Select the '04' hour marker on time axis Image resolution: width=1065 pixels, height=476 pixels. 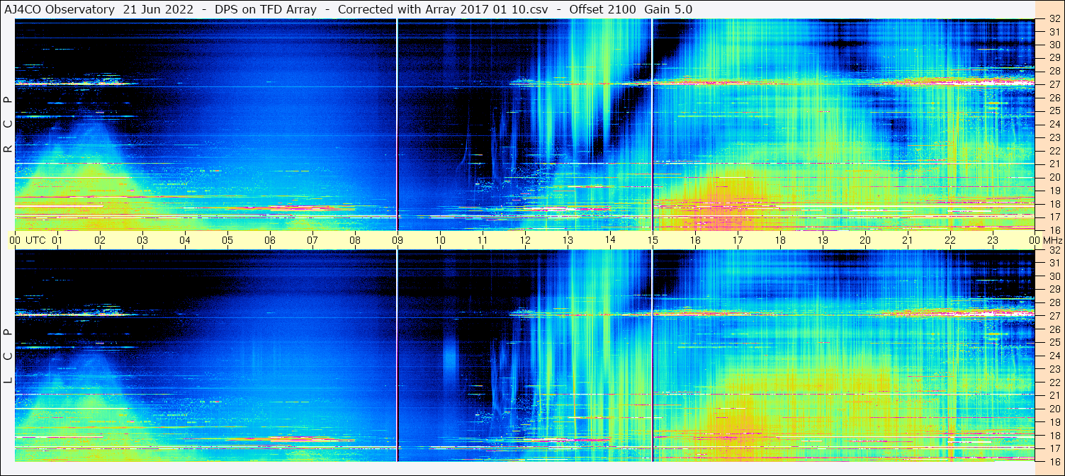(185, 240)
